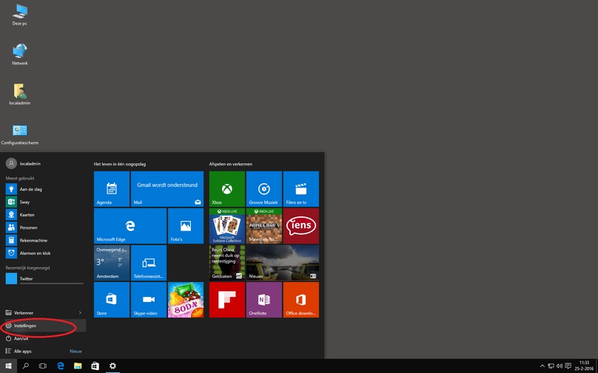Switch to Settings gear on taskbar
Viewport: 598px width, 373px height.
pos(112,366)
